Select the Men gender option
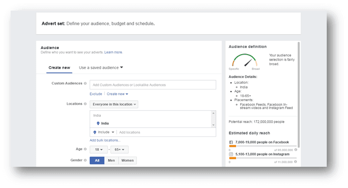Image resolution: width=348 pixels, height=188 pixels. (x=111, y=160)
